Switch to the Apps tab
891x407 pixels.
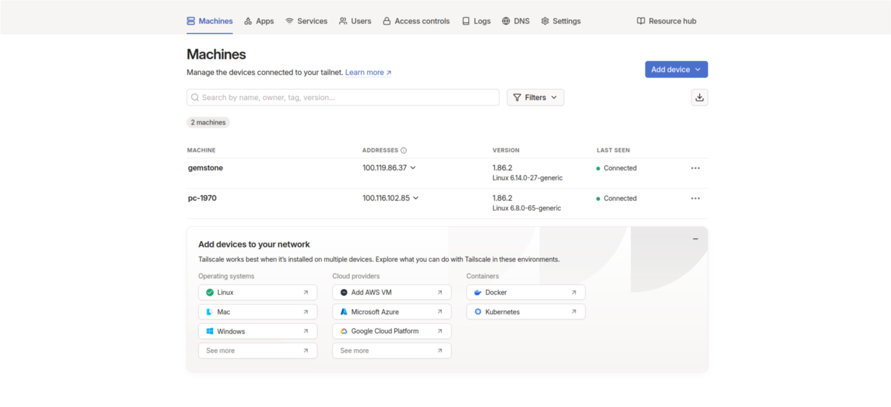[259, 21]
